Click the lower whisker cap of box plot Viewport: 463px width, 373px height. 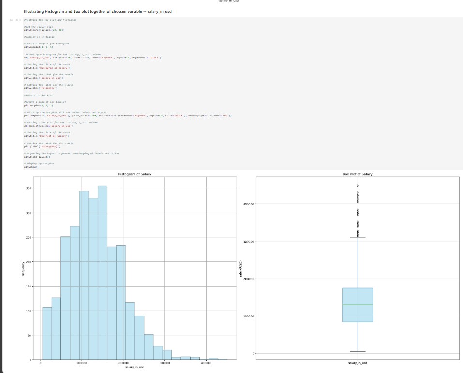(357, 351)
